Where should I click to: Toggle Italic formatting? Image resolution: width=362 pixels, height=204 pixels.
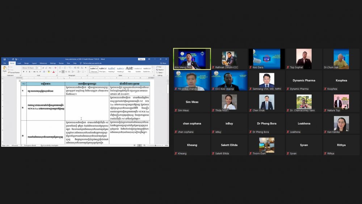pyautogui.click(x=26, y=72)
